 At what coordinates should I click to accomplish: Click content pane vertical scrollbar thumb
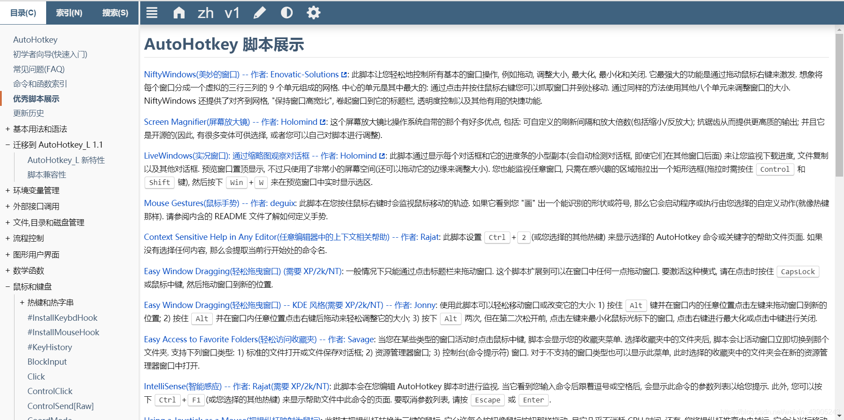(839, 105)
